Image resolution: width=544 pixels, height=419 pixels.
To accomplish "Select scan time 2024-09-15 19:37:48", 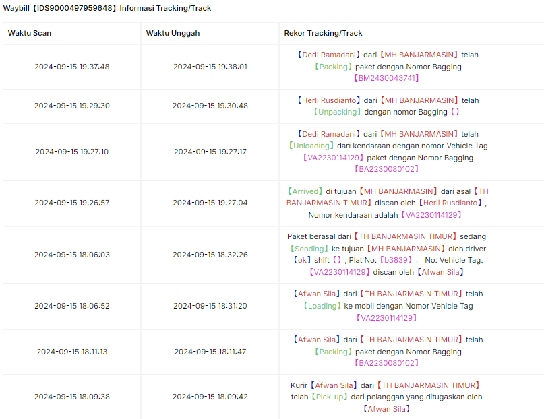I will (72, 67).
